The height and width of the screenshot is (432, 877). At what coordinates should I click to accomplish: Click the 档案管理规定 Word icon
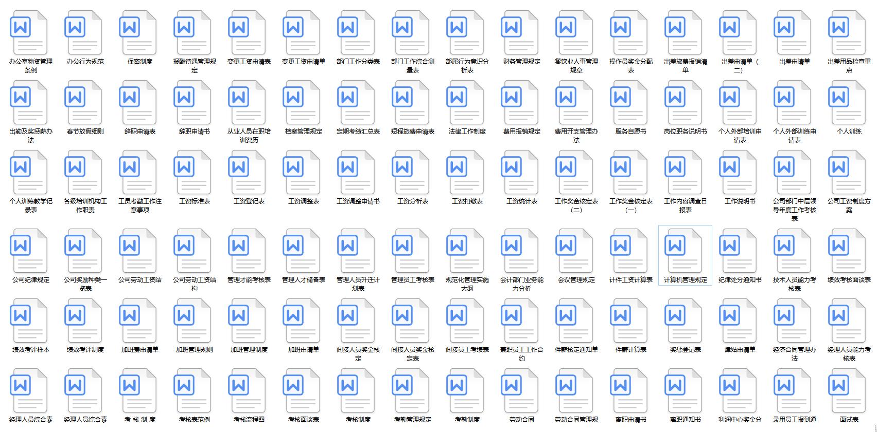coord(302,102)
